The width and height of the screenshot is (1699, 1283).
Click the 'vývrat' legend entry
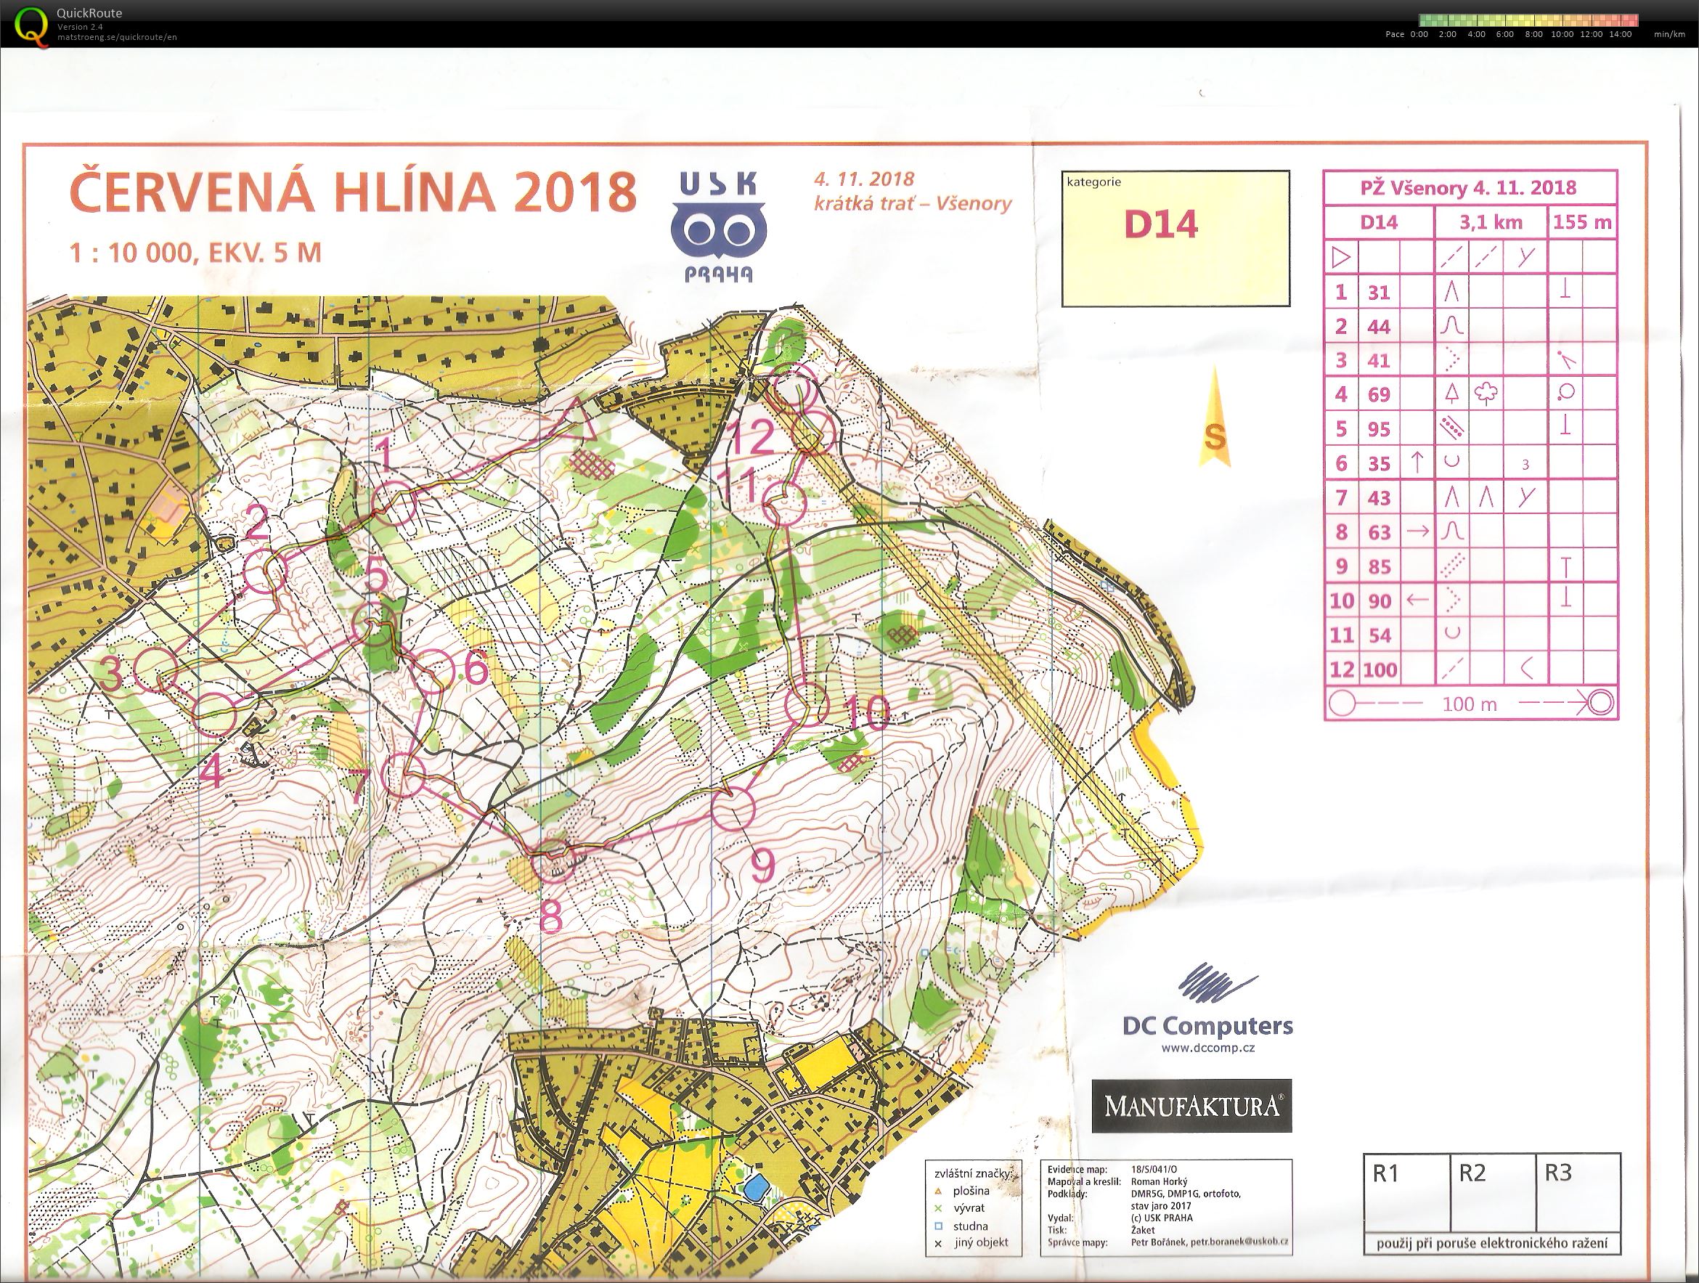(x=969, y=1209)
